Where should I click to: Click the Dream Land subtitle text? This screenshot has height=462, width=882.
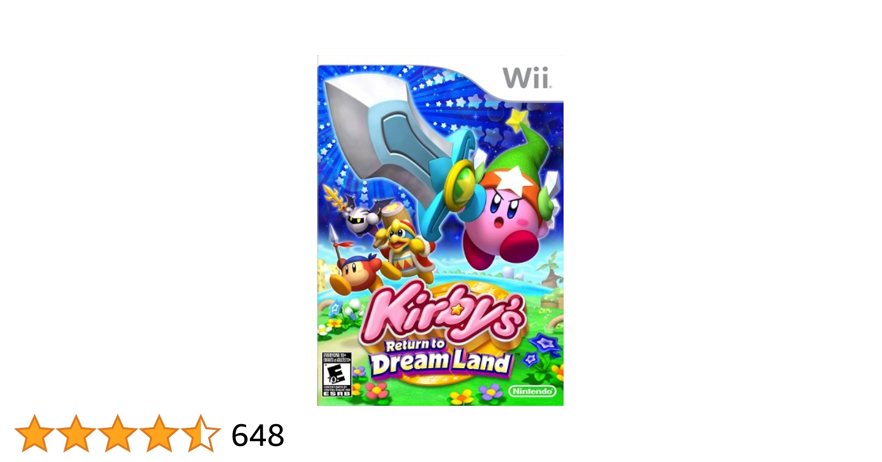(441, 363)
